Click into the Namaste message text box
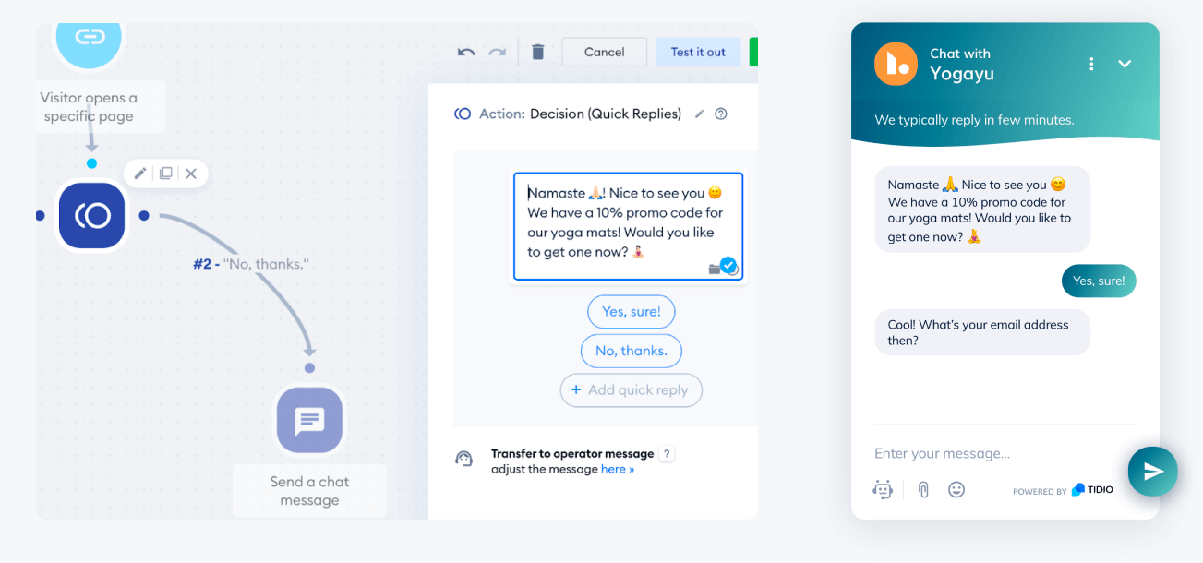The image size is (1203, 563). click(628, 226)
